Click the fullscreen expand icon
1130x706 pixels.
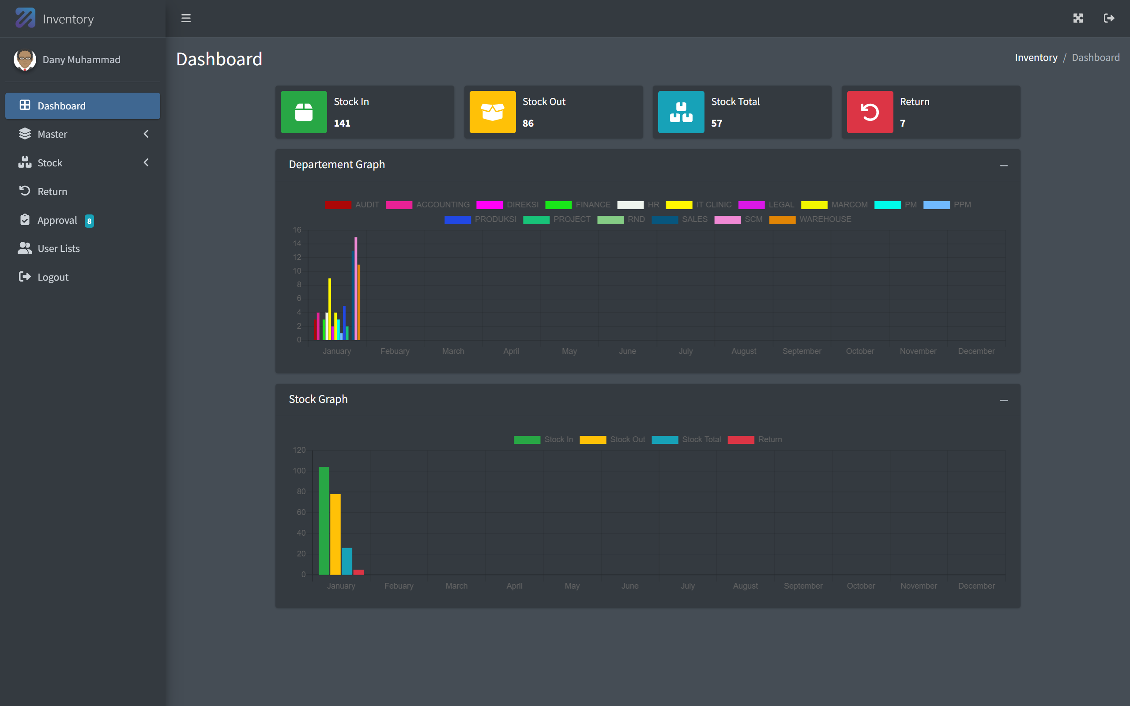coord(1078,18)
